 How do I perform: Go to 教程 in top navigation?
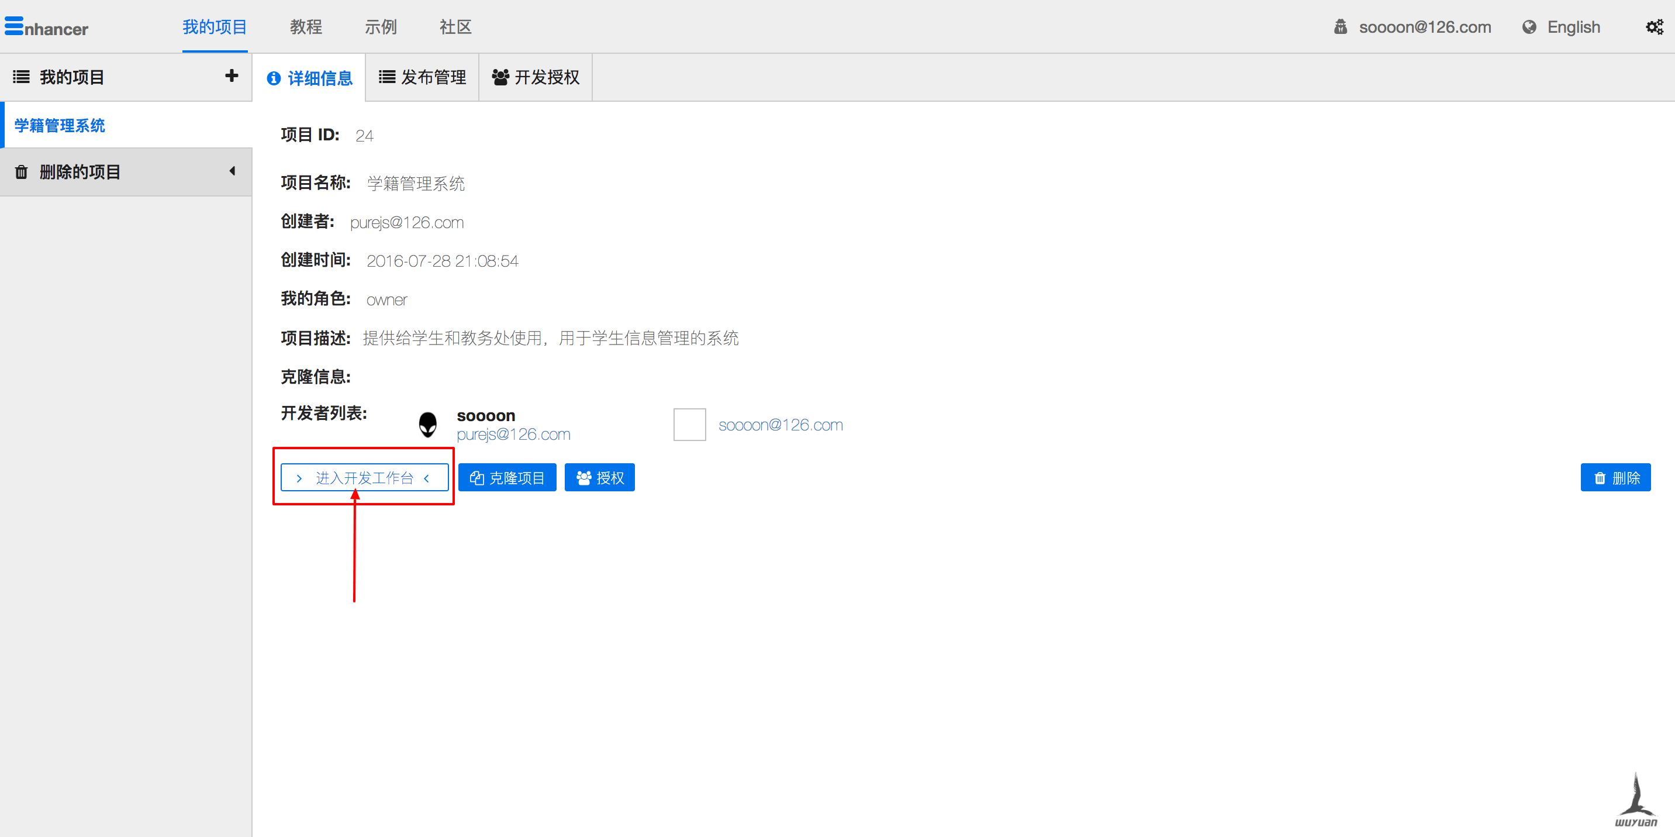(x=306, y=27)
